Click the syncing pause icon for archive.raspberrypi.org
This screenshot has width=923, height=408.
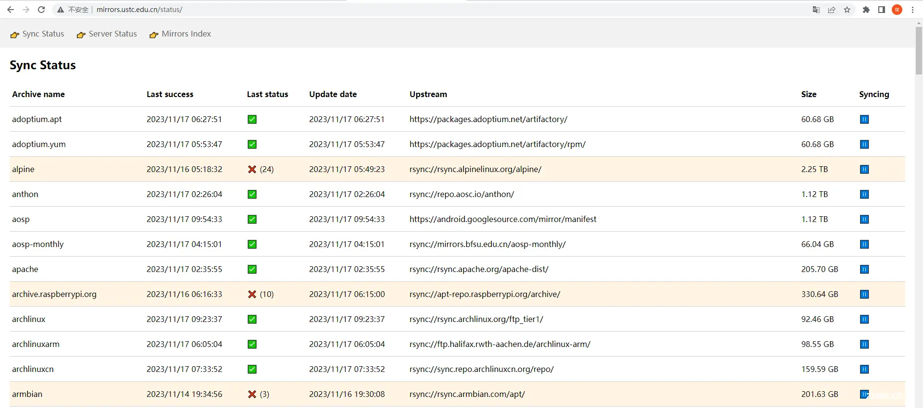coord(864,294)
